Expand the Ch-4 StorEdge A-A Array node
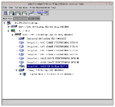 point(8,27)
